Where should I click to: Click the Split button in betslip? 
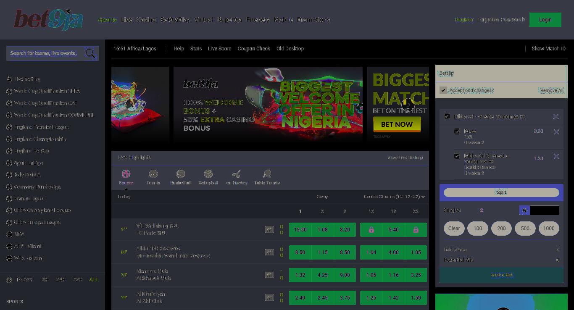click(501, 192)
